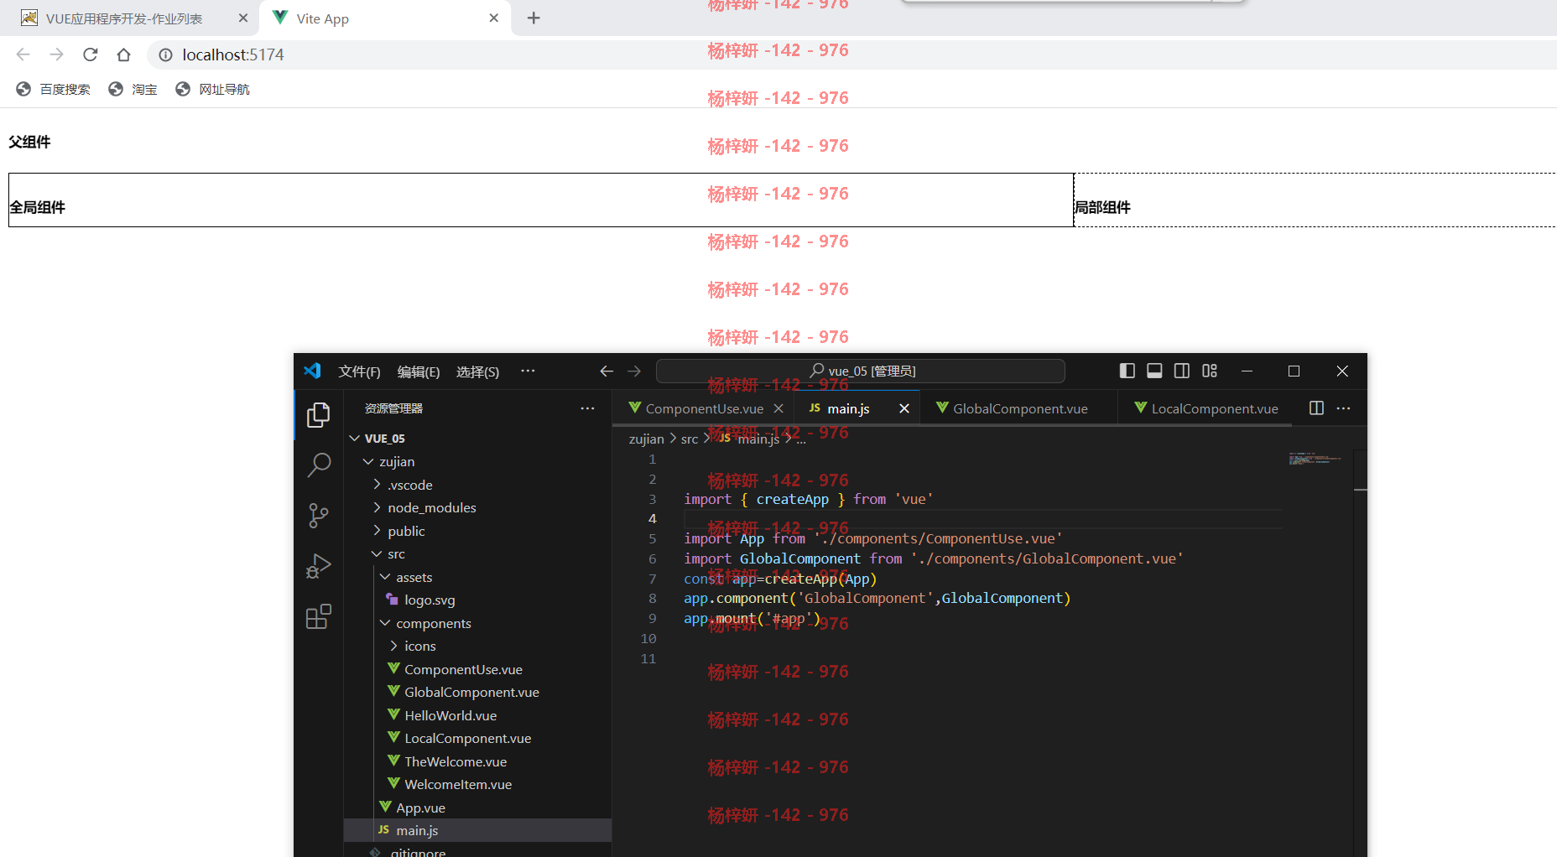Viewport: 1557px width, 857px height.
Task: Toggle the secondary sidebar layout icon
Action: [x=1182, y=371]
